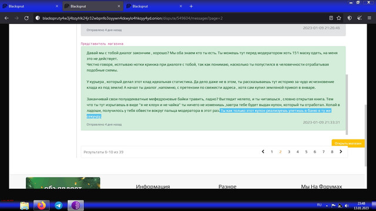Click the Tor Browser taskbar icon
The height and width of the screenshot is (211, 376).
[76, 205]
